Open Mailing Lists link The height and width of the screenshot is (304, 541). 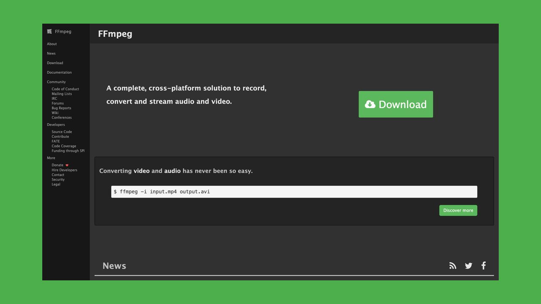click(x=62, y=94)
